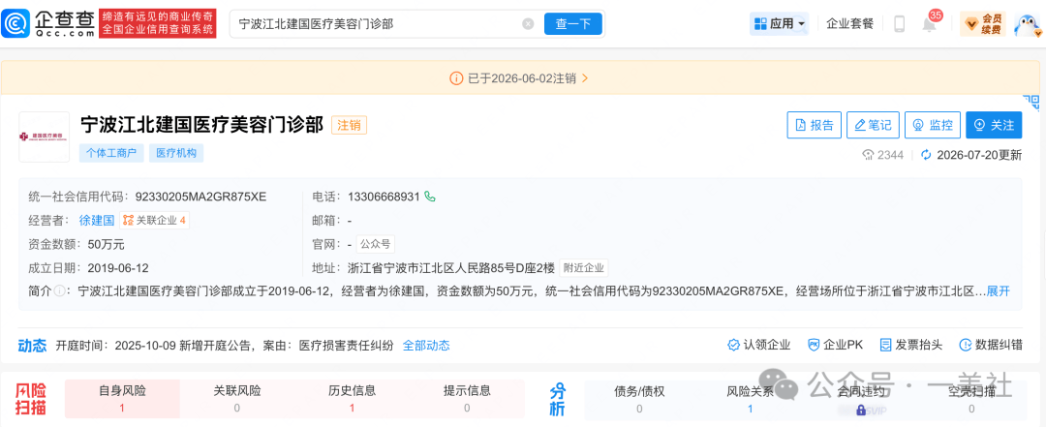Image resolution: width=1046 pixels, height=427 pixels.
Task: Click the company logo thumbnail
Action: pos(44,137)
